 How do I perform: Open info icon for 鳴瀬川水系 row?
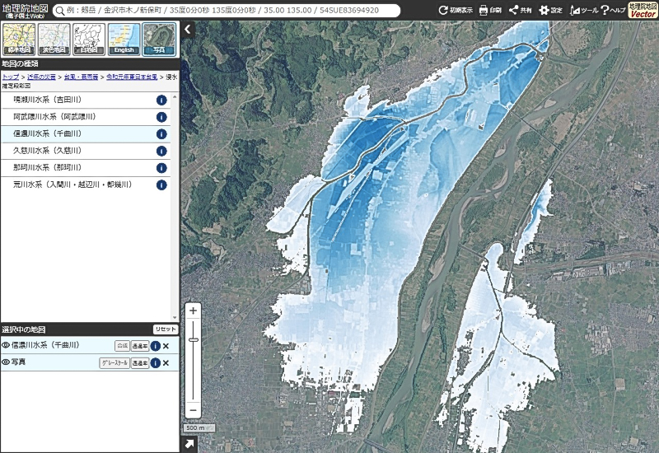pyautogui.click(x=161, y=100)
